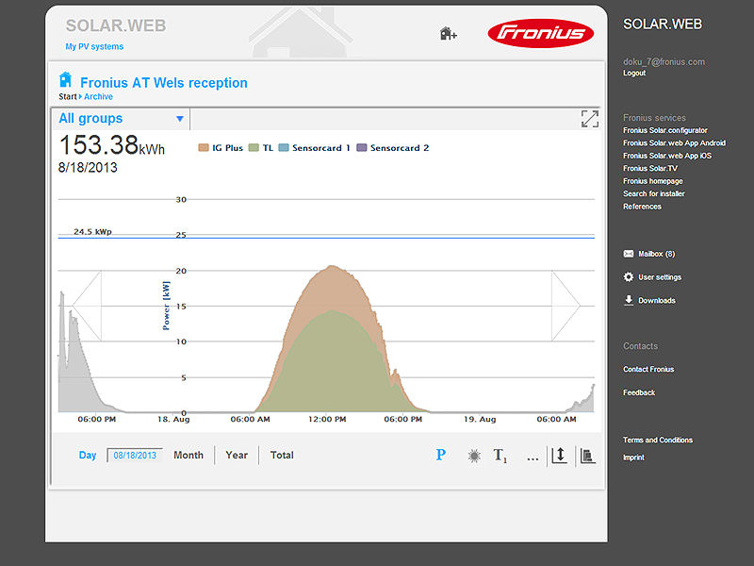754x566 pixels.
Task: Open Fronius Solar.configurator link
Action: [x=665, y=130]
